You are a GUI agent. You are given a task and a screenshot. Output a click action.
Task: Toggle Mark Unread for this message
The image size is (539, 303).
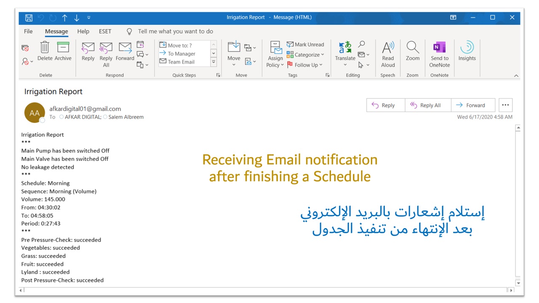click(x=305, y=45)
